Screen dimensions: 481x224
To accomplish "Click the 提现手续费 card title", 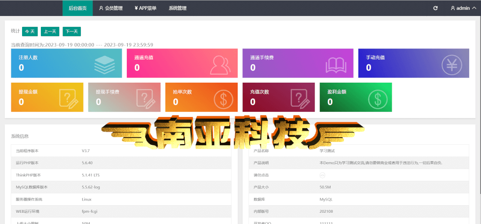I will [108, 92].
